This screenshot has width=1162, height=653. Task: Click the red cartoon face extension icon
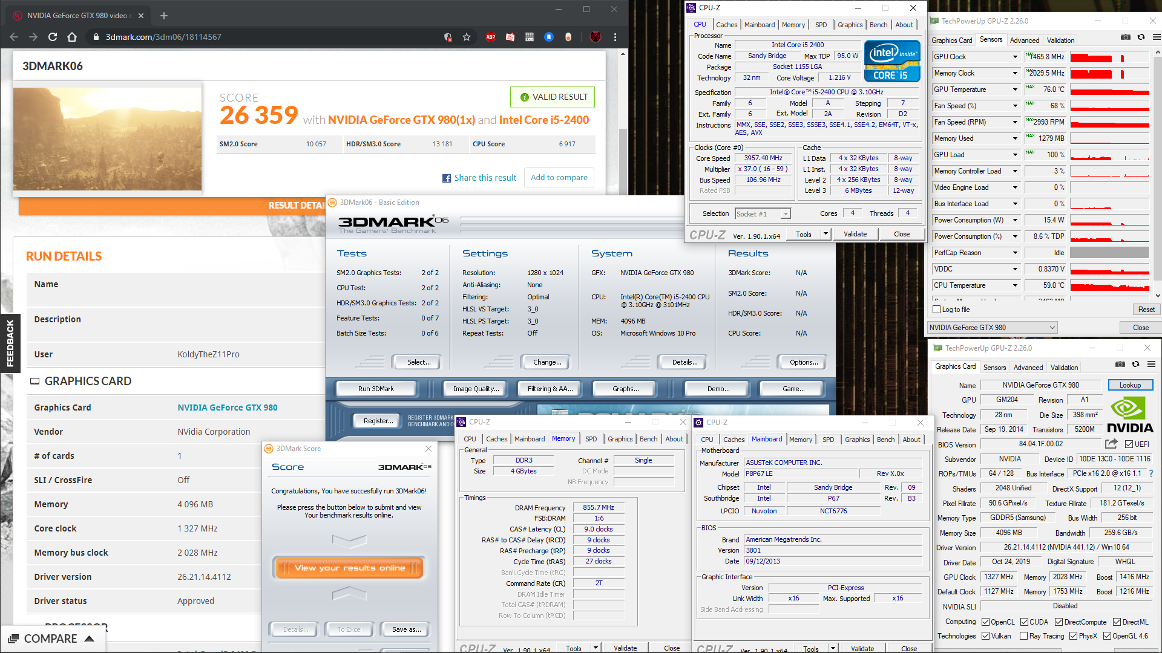[510, 37]
